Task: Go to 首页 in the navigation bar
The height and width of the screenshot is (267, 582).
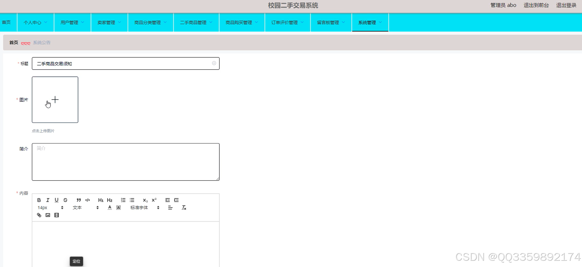Action: (7, 22)
